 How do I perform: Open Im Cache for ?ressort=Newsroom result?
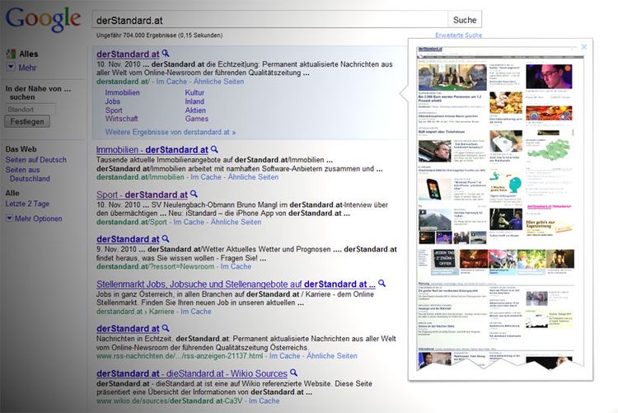(236, 266)
